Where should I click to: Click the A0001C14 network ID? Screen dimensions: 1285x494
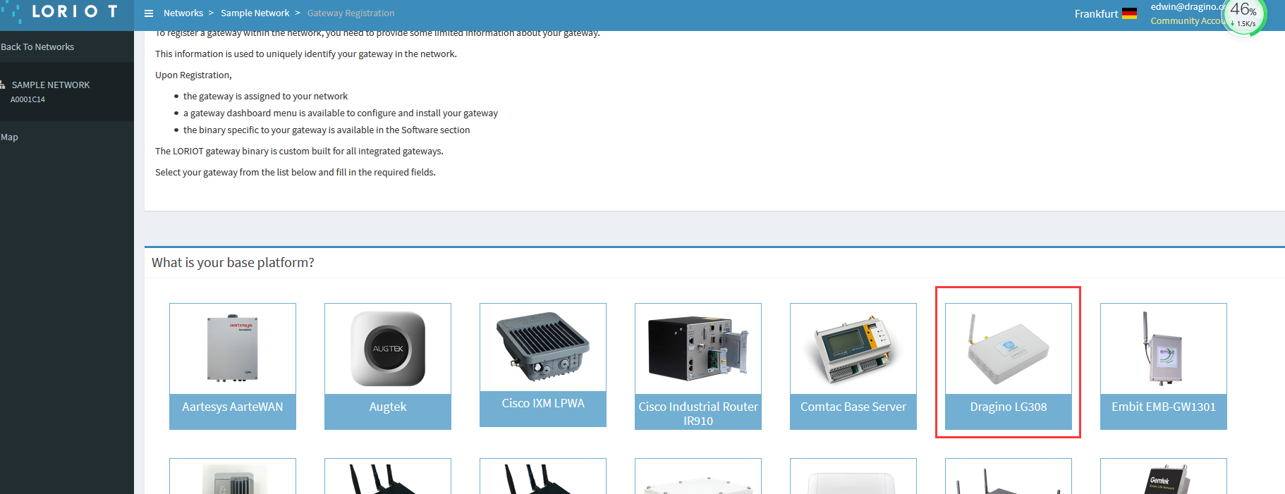(28, 100)
